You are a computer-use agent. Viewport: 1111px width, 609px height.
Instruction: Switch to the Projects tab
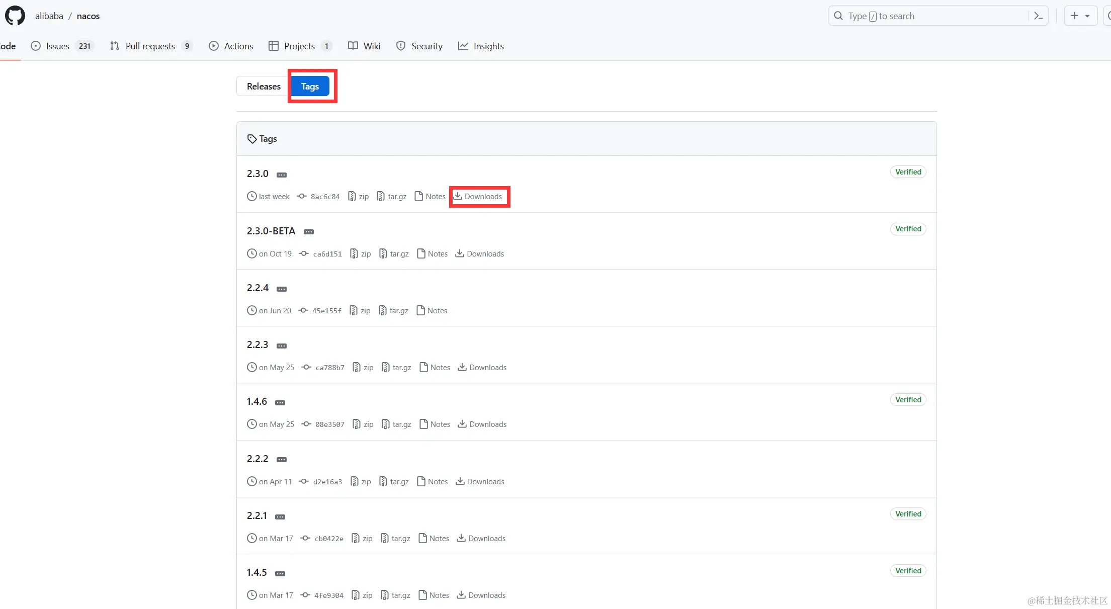click(300, 46)
